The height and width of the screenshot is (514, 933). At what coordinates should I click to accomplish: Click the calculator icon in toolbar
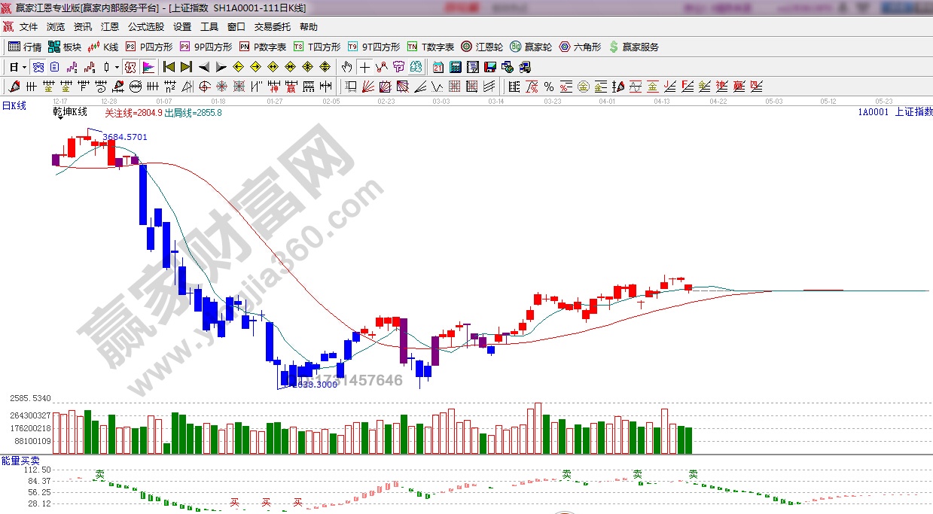pyautogui.click(x=455, y=67)
